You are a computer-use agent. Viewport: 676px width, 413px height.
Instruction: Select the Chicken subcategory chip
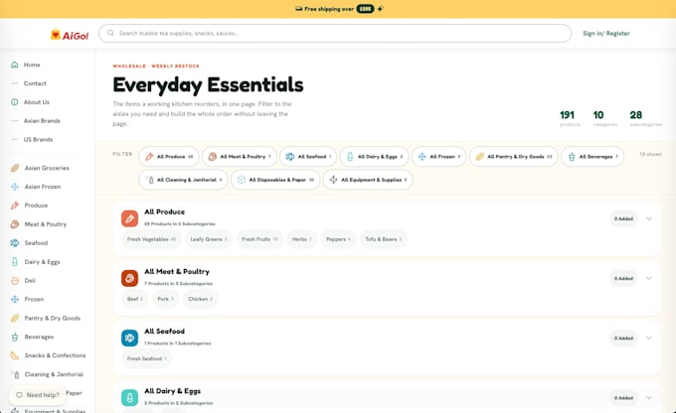(x=200, y=299)
